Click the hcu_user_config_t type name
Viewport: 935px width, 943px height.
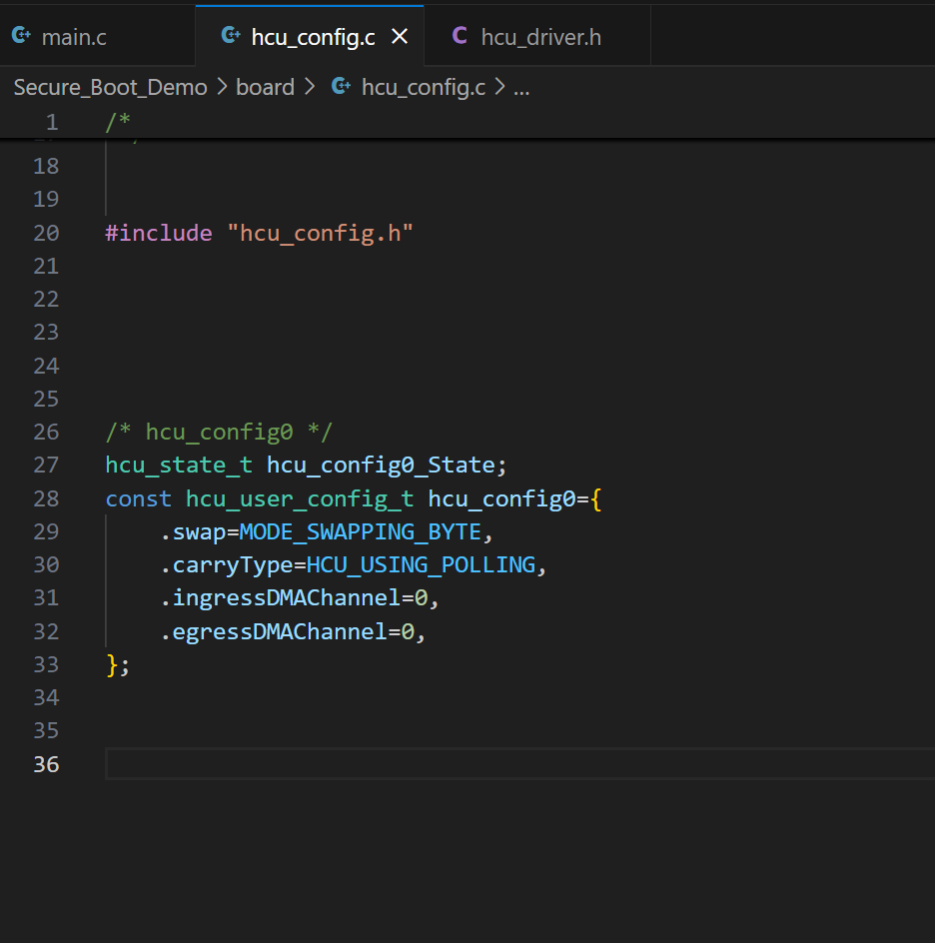pyautogui.click(x=299, y=498)
